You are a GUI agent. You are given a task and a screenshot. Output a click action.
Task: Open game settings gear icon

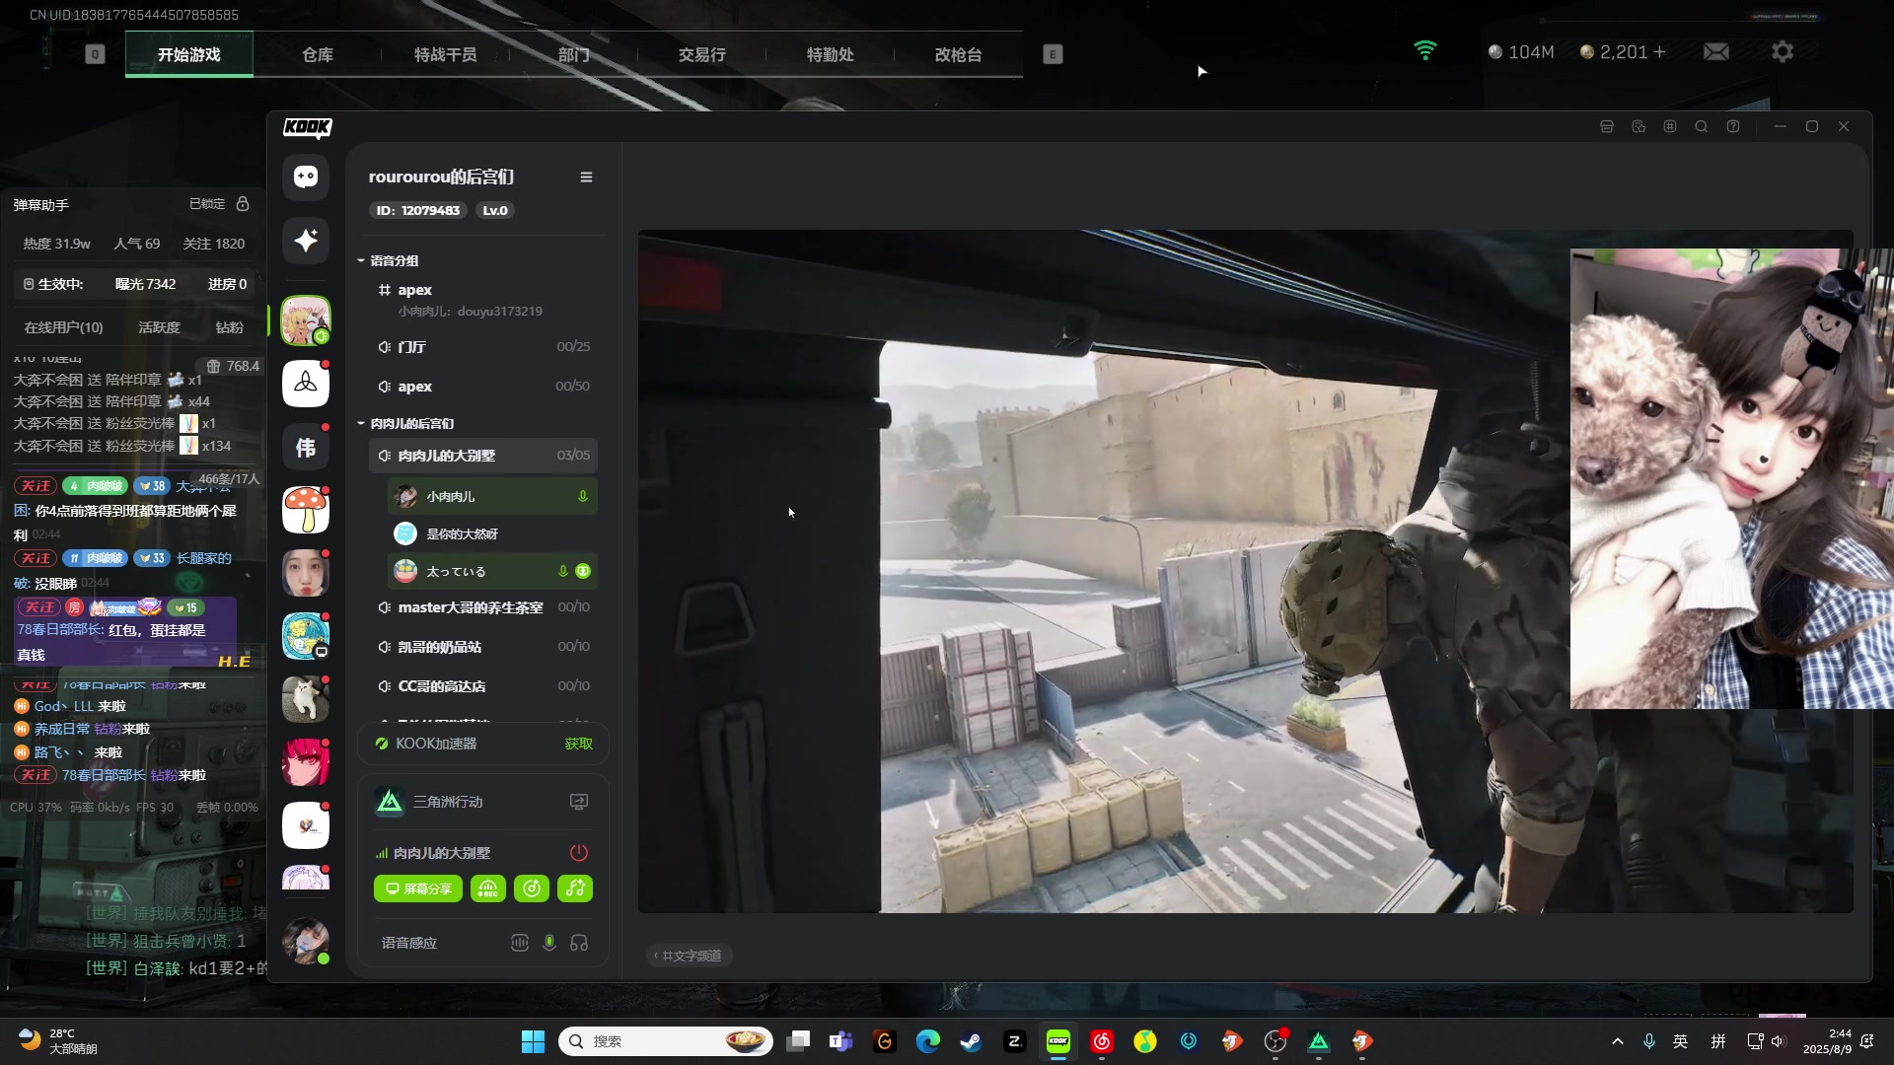coord(1783,51)
